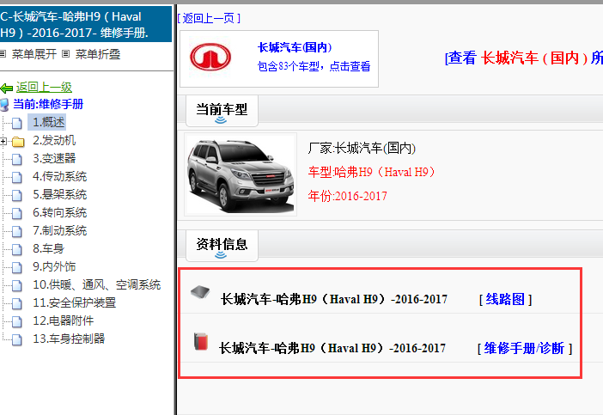Click the 返回上一级 link
Screen dimensions: 603x415
pyautogui.click(x=44, y=88)
